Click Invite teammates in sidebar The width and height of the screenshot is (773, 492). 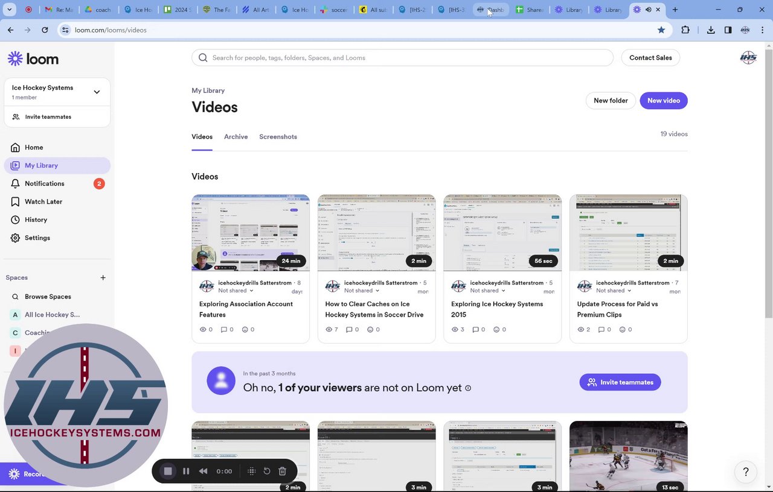click(48, 117)
